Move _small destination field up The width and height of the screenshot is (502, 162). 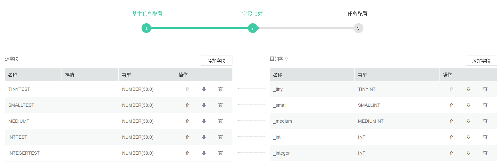point(451,105)
